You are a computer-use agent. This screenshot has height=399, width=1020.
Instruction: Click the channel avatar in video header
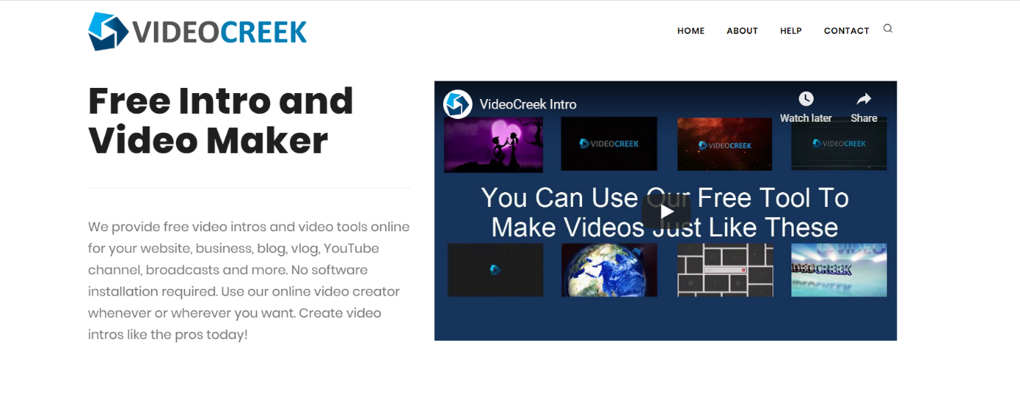coord(457,104)
